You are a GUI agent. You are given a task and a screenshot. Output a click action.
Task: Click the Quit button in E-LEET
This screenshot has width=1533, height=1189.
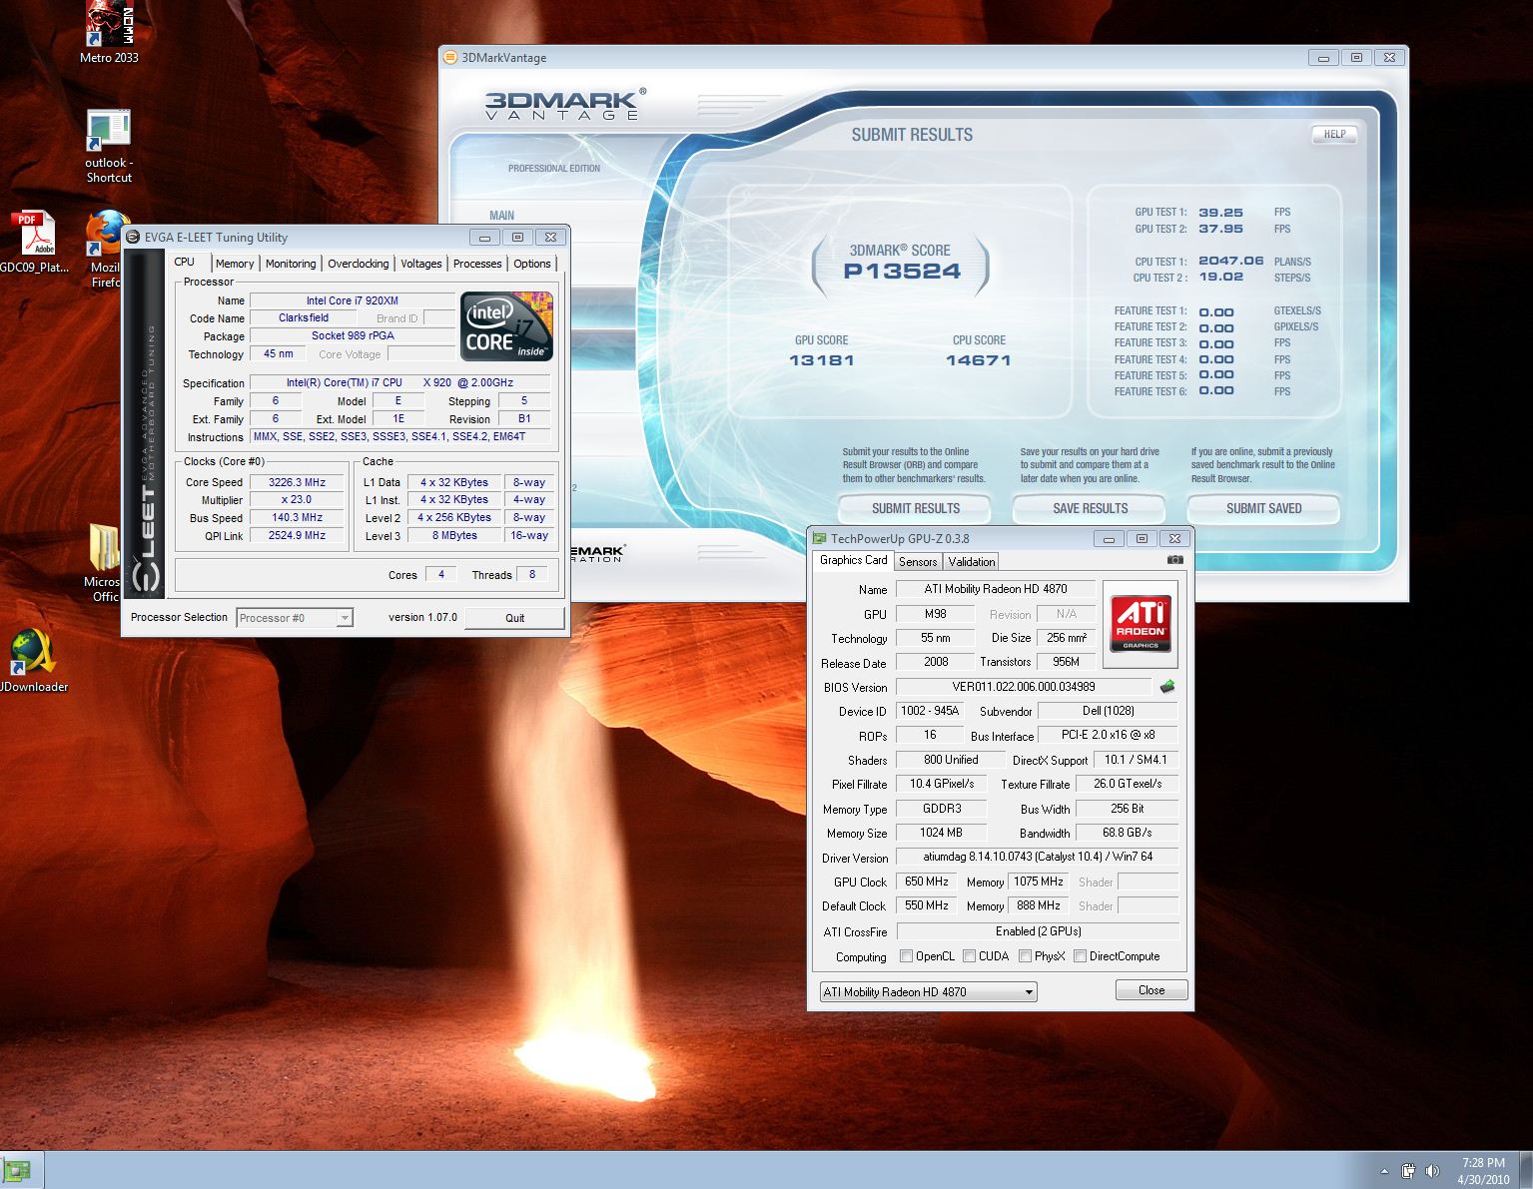pyautogui.click(x=514, y=618)
